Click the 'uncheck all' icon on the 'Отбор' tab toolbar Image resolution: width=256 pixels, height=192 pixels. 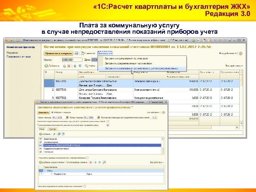63,134
